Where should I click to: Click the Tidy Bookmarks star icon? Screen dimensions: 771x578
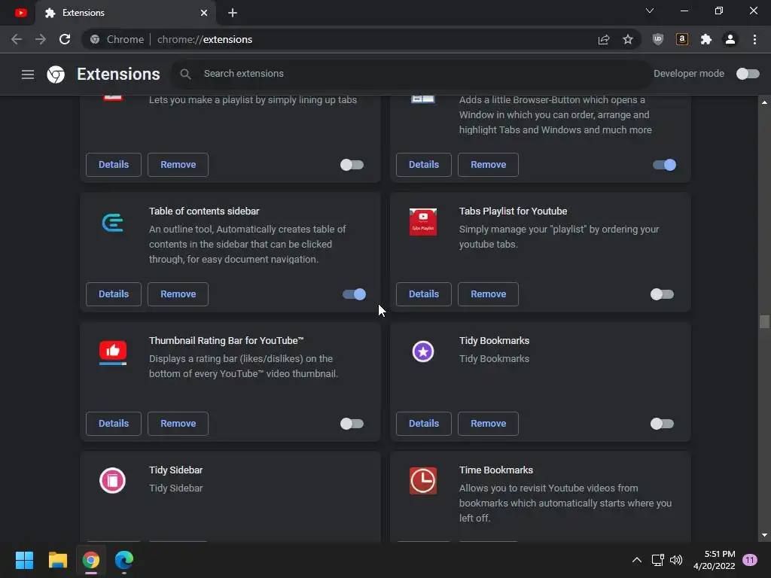coord(423,351)
